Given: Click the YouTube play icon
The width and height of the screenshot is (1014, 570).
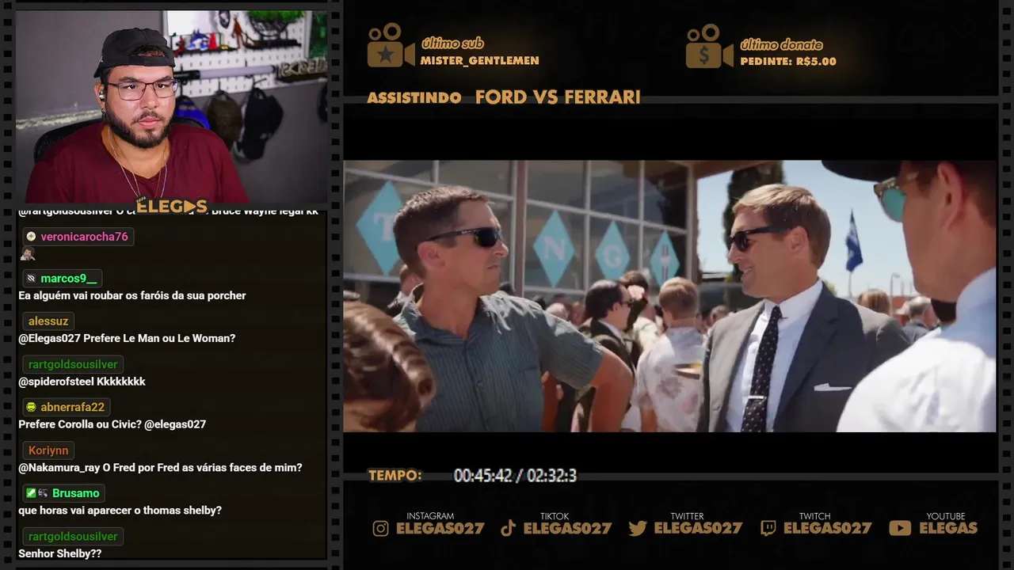Looking at the screenshot, I should tap(900, 528).
